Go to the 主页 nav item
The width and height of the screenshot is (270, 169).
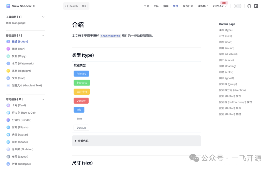pyautogui.click(x=146, y=6)
